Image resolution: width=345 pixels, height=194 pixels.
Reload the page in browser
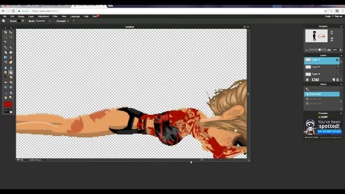13,11
